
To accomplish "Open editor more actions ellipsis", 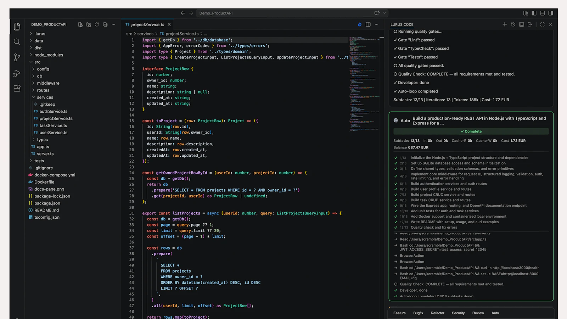I will tap(377, 24).
